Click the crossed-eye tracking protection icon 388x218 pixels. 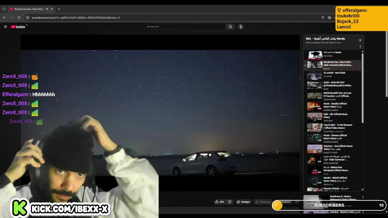[x=329, y=18]
